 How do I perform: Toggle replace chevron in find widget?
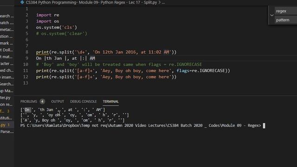coord(272,15)
